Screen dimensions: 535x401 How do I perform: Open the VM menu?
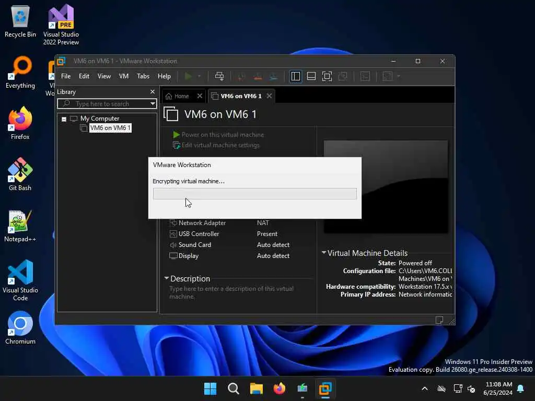(x=123, y=76)
